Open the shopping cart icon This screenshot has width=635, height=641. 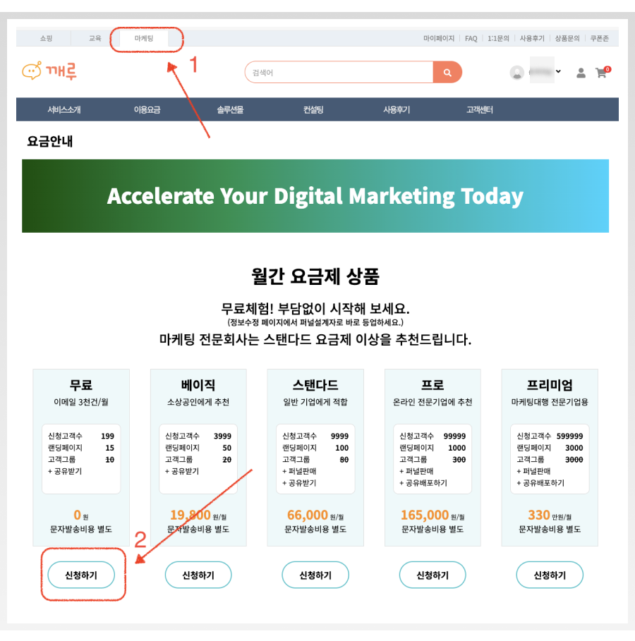(603, 73)
